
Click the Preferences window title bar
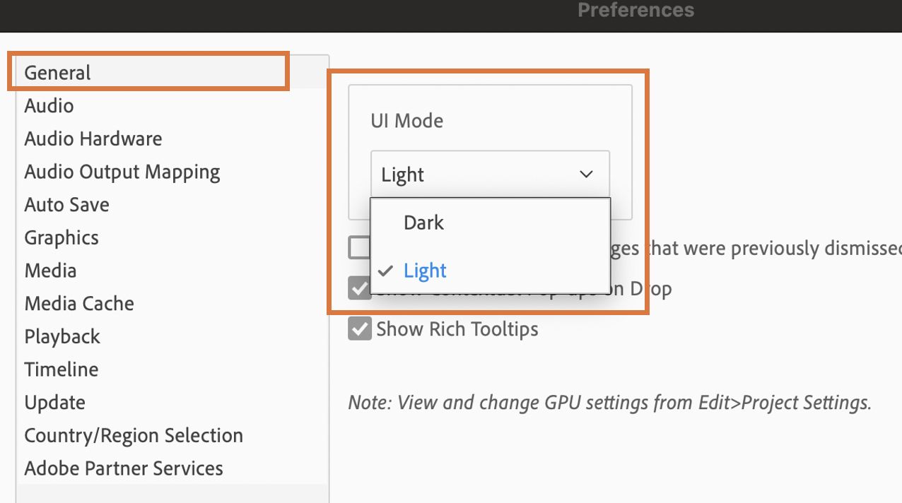click(635, 11)
